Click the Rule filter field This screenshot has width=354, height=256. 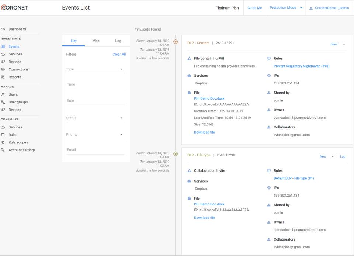point(95,101)
